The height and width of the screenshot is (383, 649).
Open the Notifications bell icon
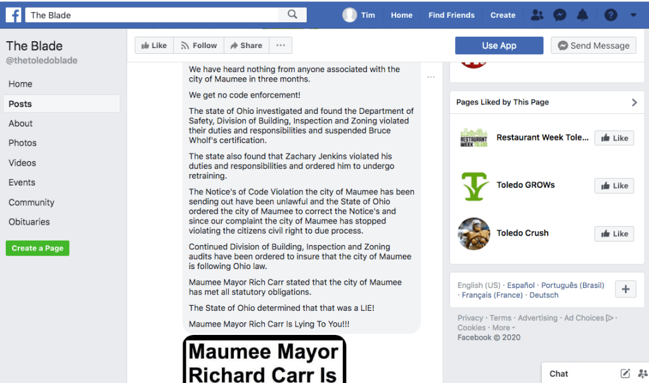tap(582, 15)
